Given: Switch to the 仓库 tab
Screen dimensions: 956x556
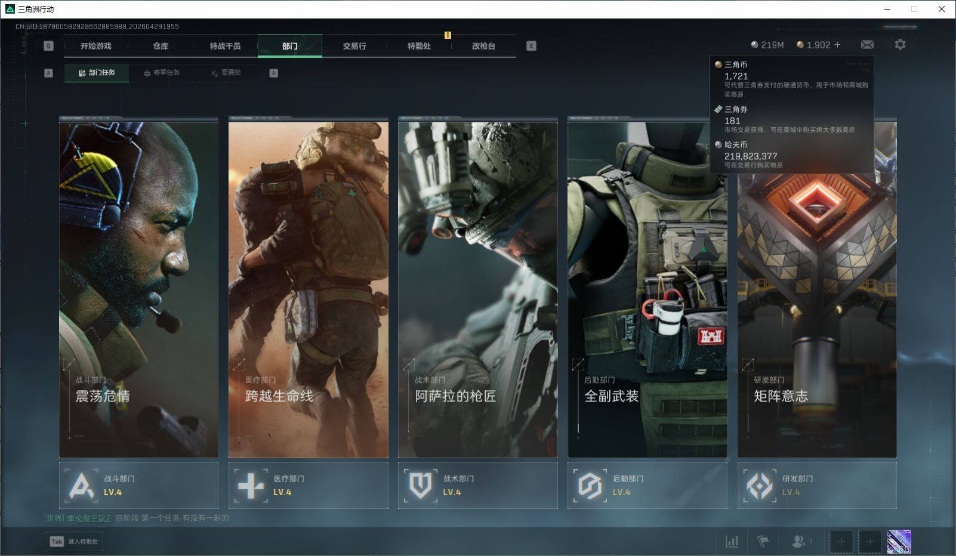Looking at the screenshot, I should click(x=161, y=46).
